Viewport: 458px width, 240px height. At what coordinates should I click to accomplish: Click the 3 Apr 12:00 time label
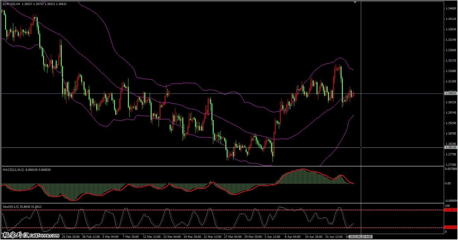273,236
